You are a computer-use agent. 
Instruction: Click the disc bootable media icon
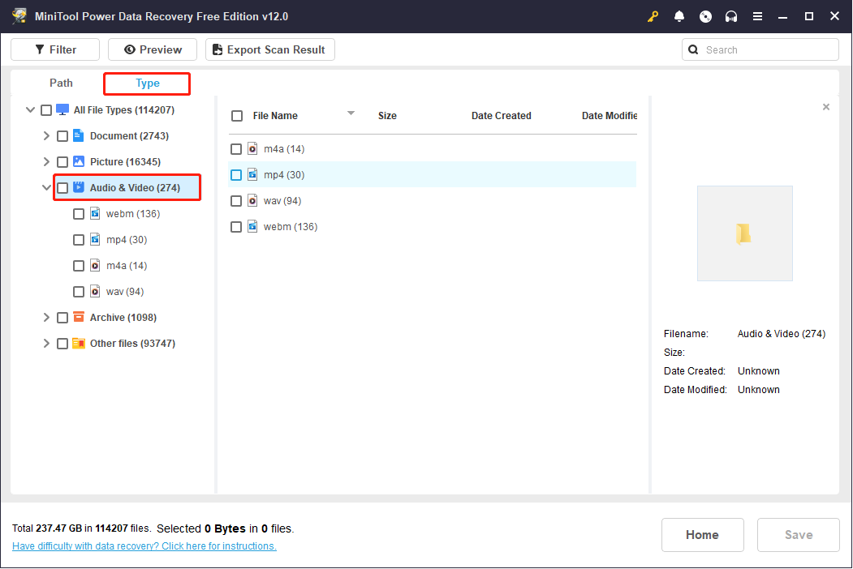click(705, 16)
